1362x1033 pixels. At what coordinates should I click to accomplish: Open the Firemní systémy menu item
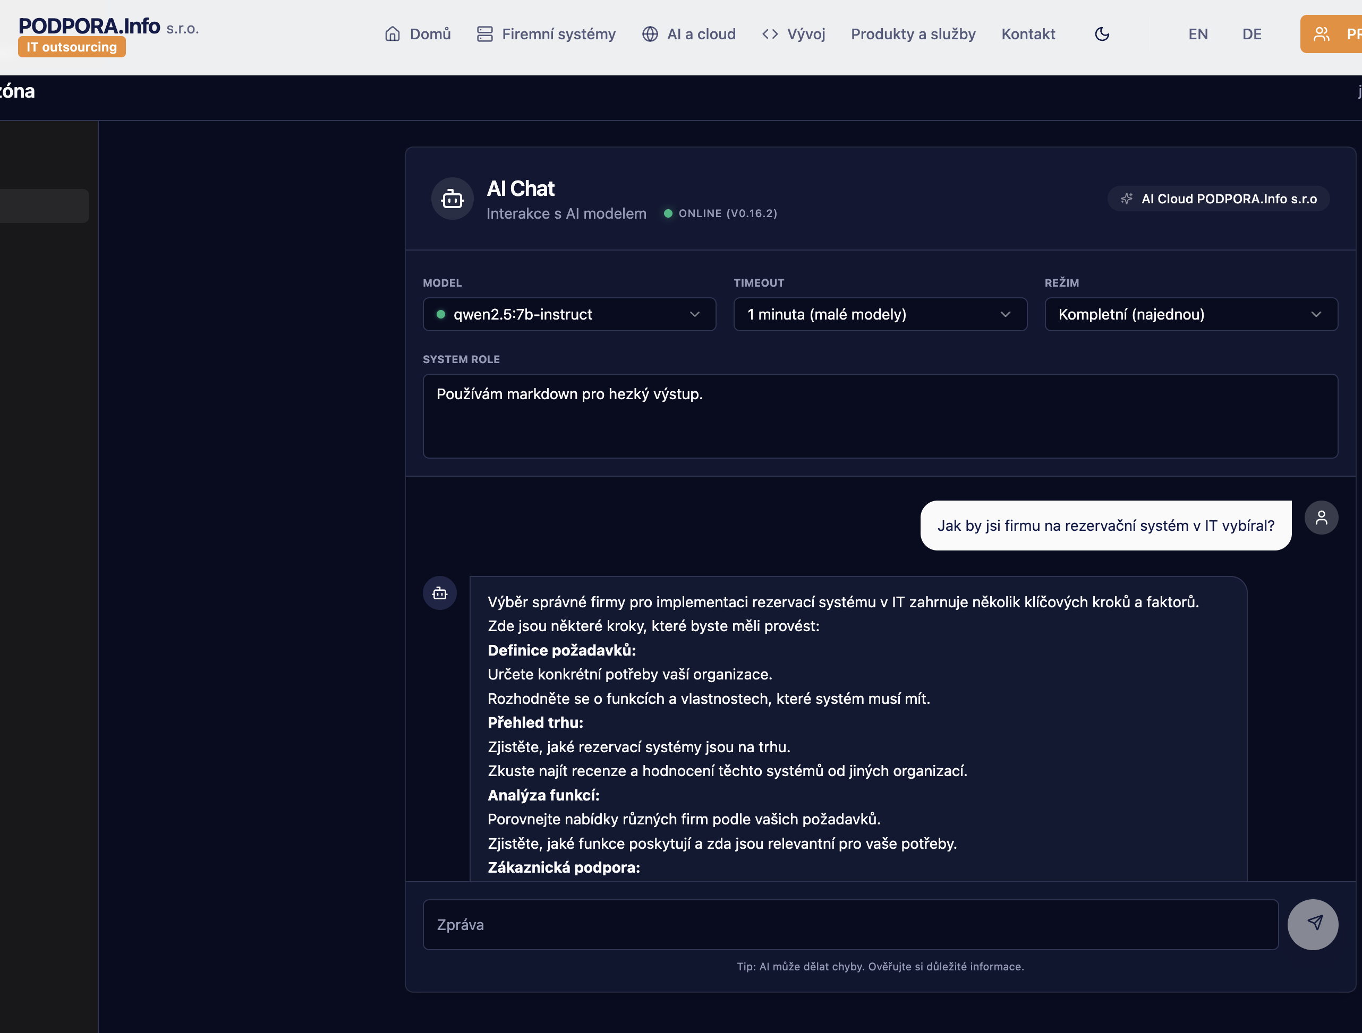click(x=558, y=34)
